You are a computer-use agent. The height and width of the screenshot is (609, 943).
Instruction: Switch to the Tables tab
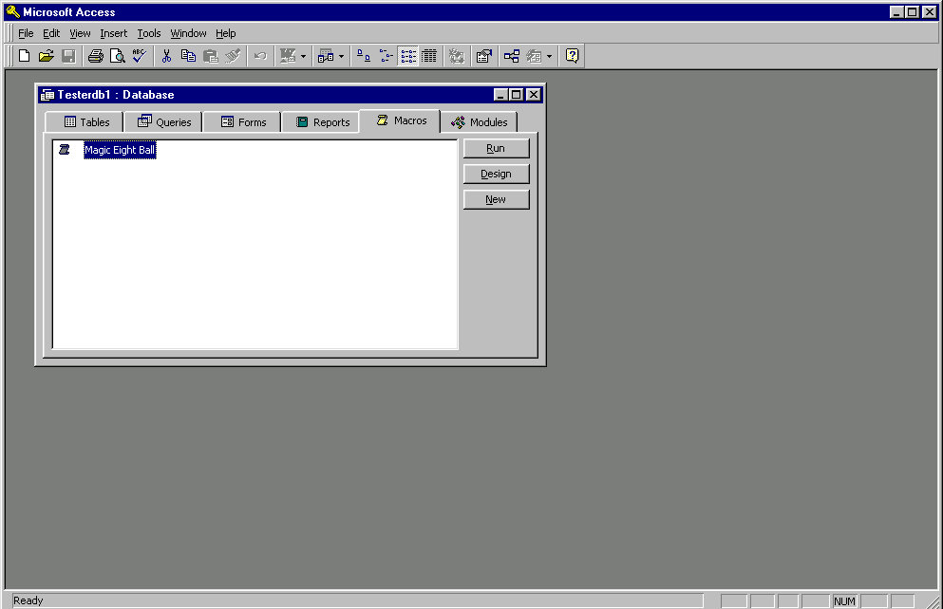(85, 122)
